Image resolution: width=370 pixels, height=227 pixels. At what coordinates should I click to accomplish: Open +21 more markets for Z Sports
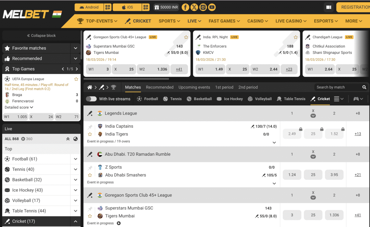tap(358, 175)
